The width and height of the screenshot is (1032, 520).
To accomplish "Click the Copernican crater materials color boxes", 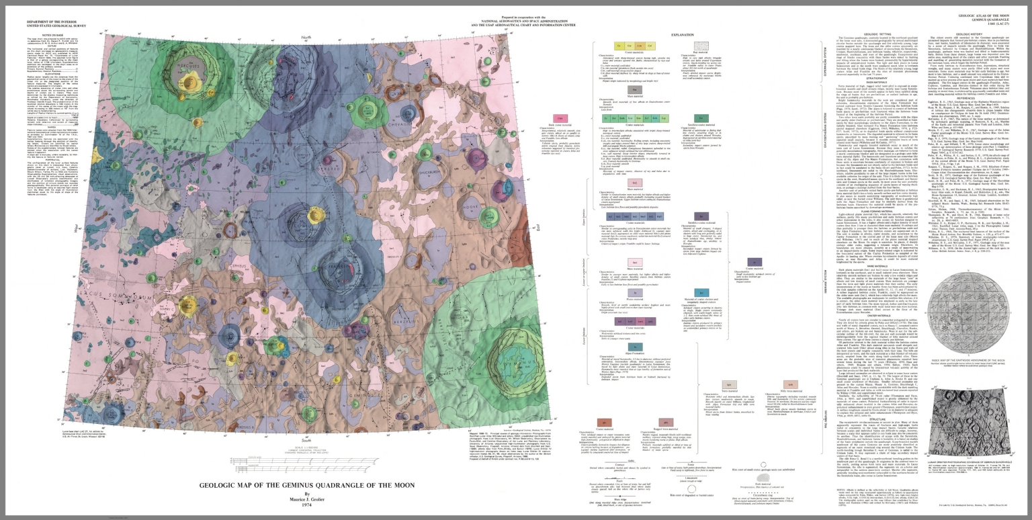I will click(x=635, y=46).
